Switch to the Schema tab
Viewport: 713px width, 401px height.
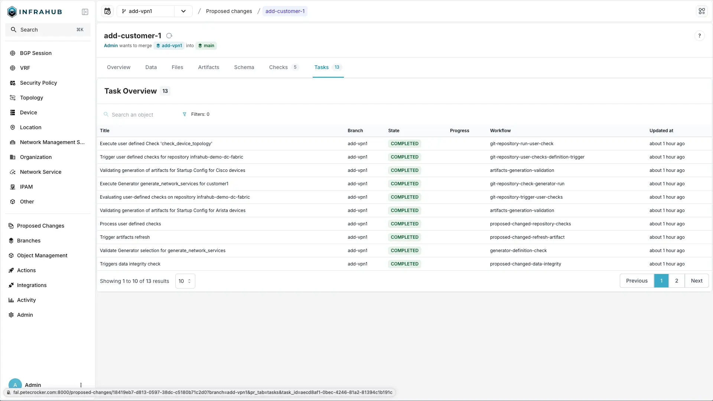tap(244, 67)
